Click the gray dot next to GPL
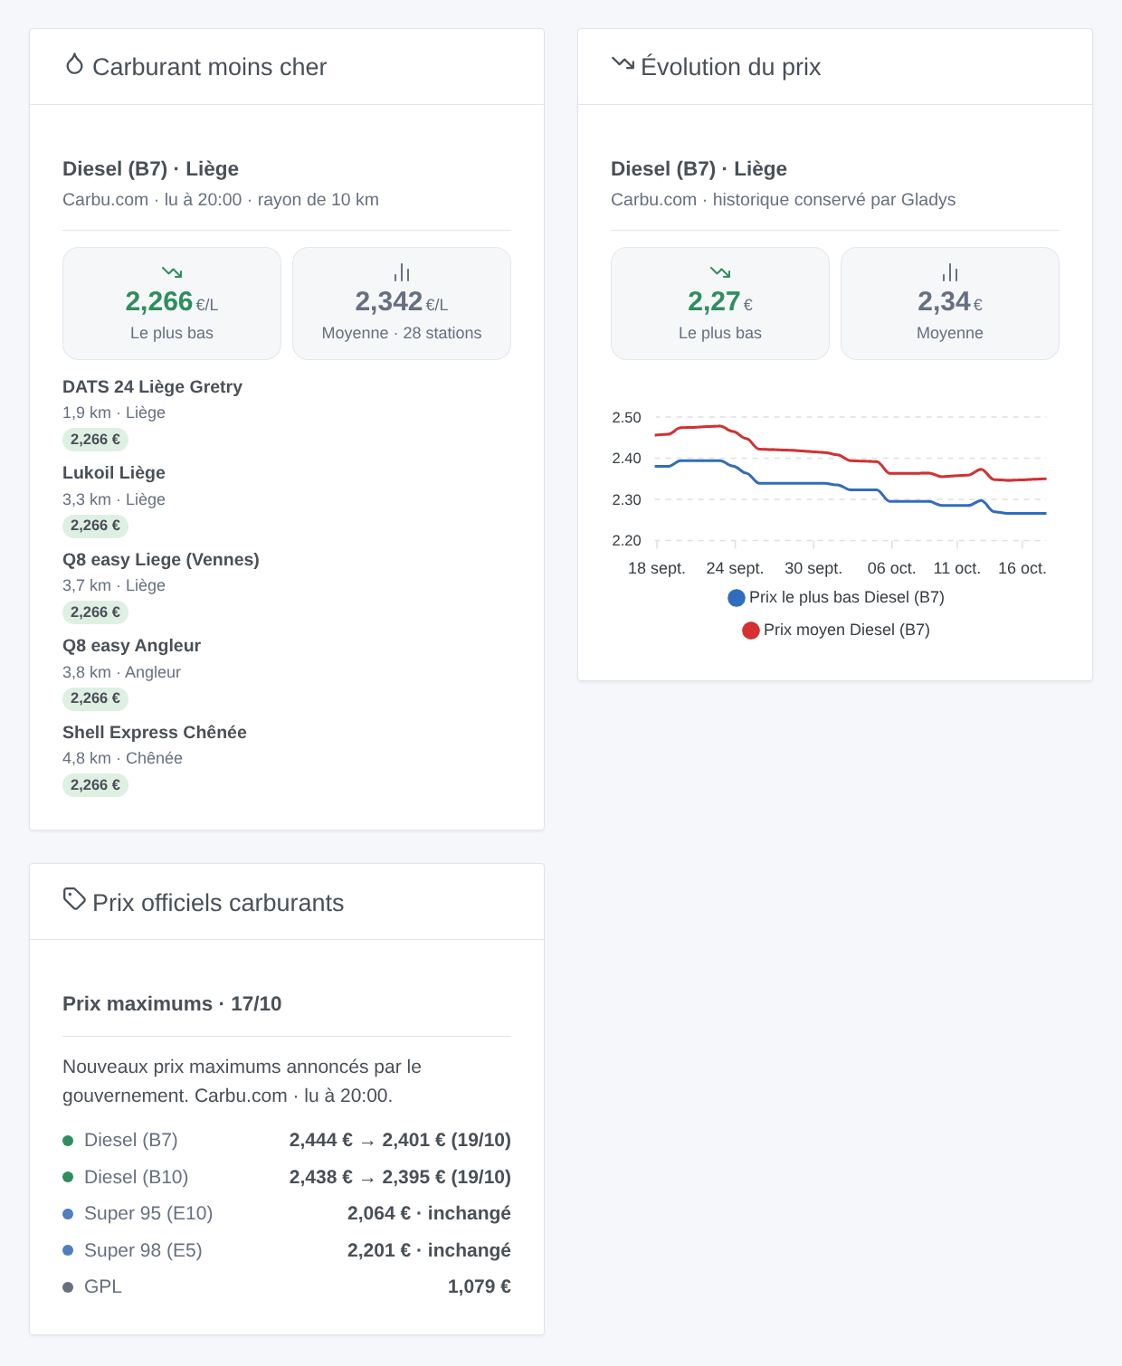 pos(68,1287)
